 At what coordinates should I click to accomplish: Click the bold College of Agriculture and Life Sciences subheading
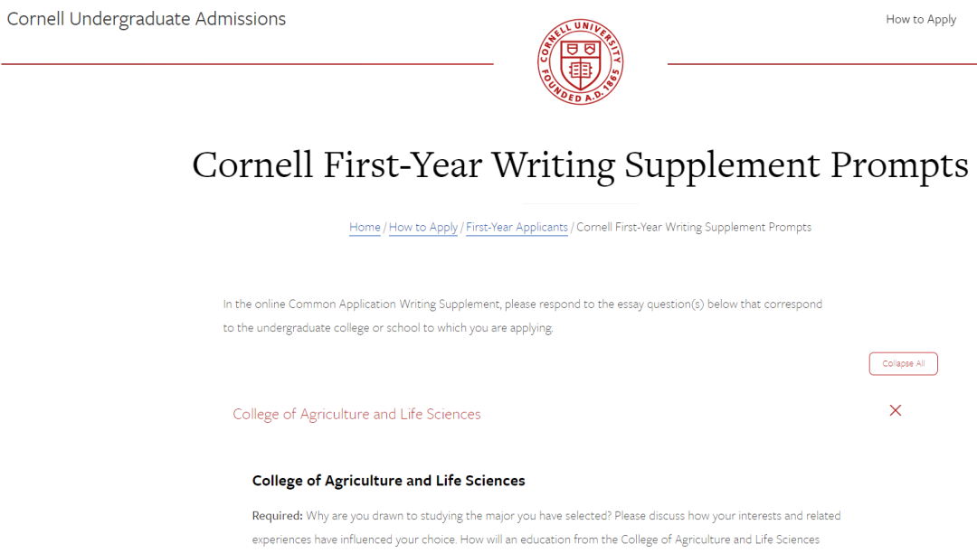click(388, 480)
